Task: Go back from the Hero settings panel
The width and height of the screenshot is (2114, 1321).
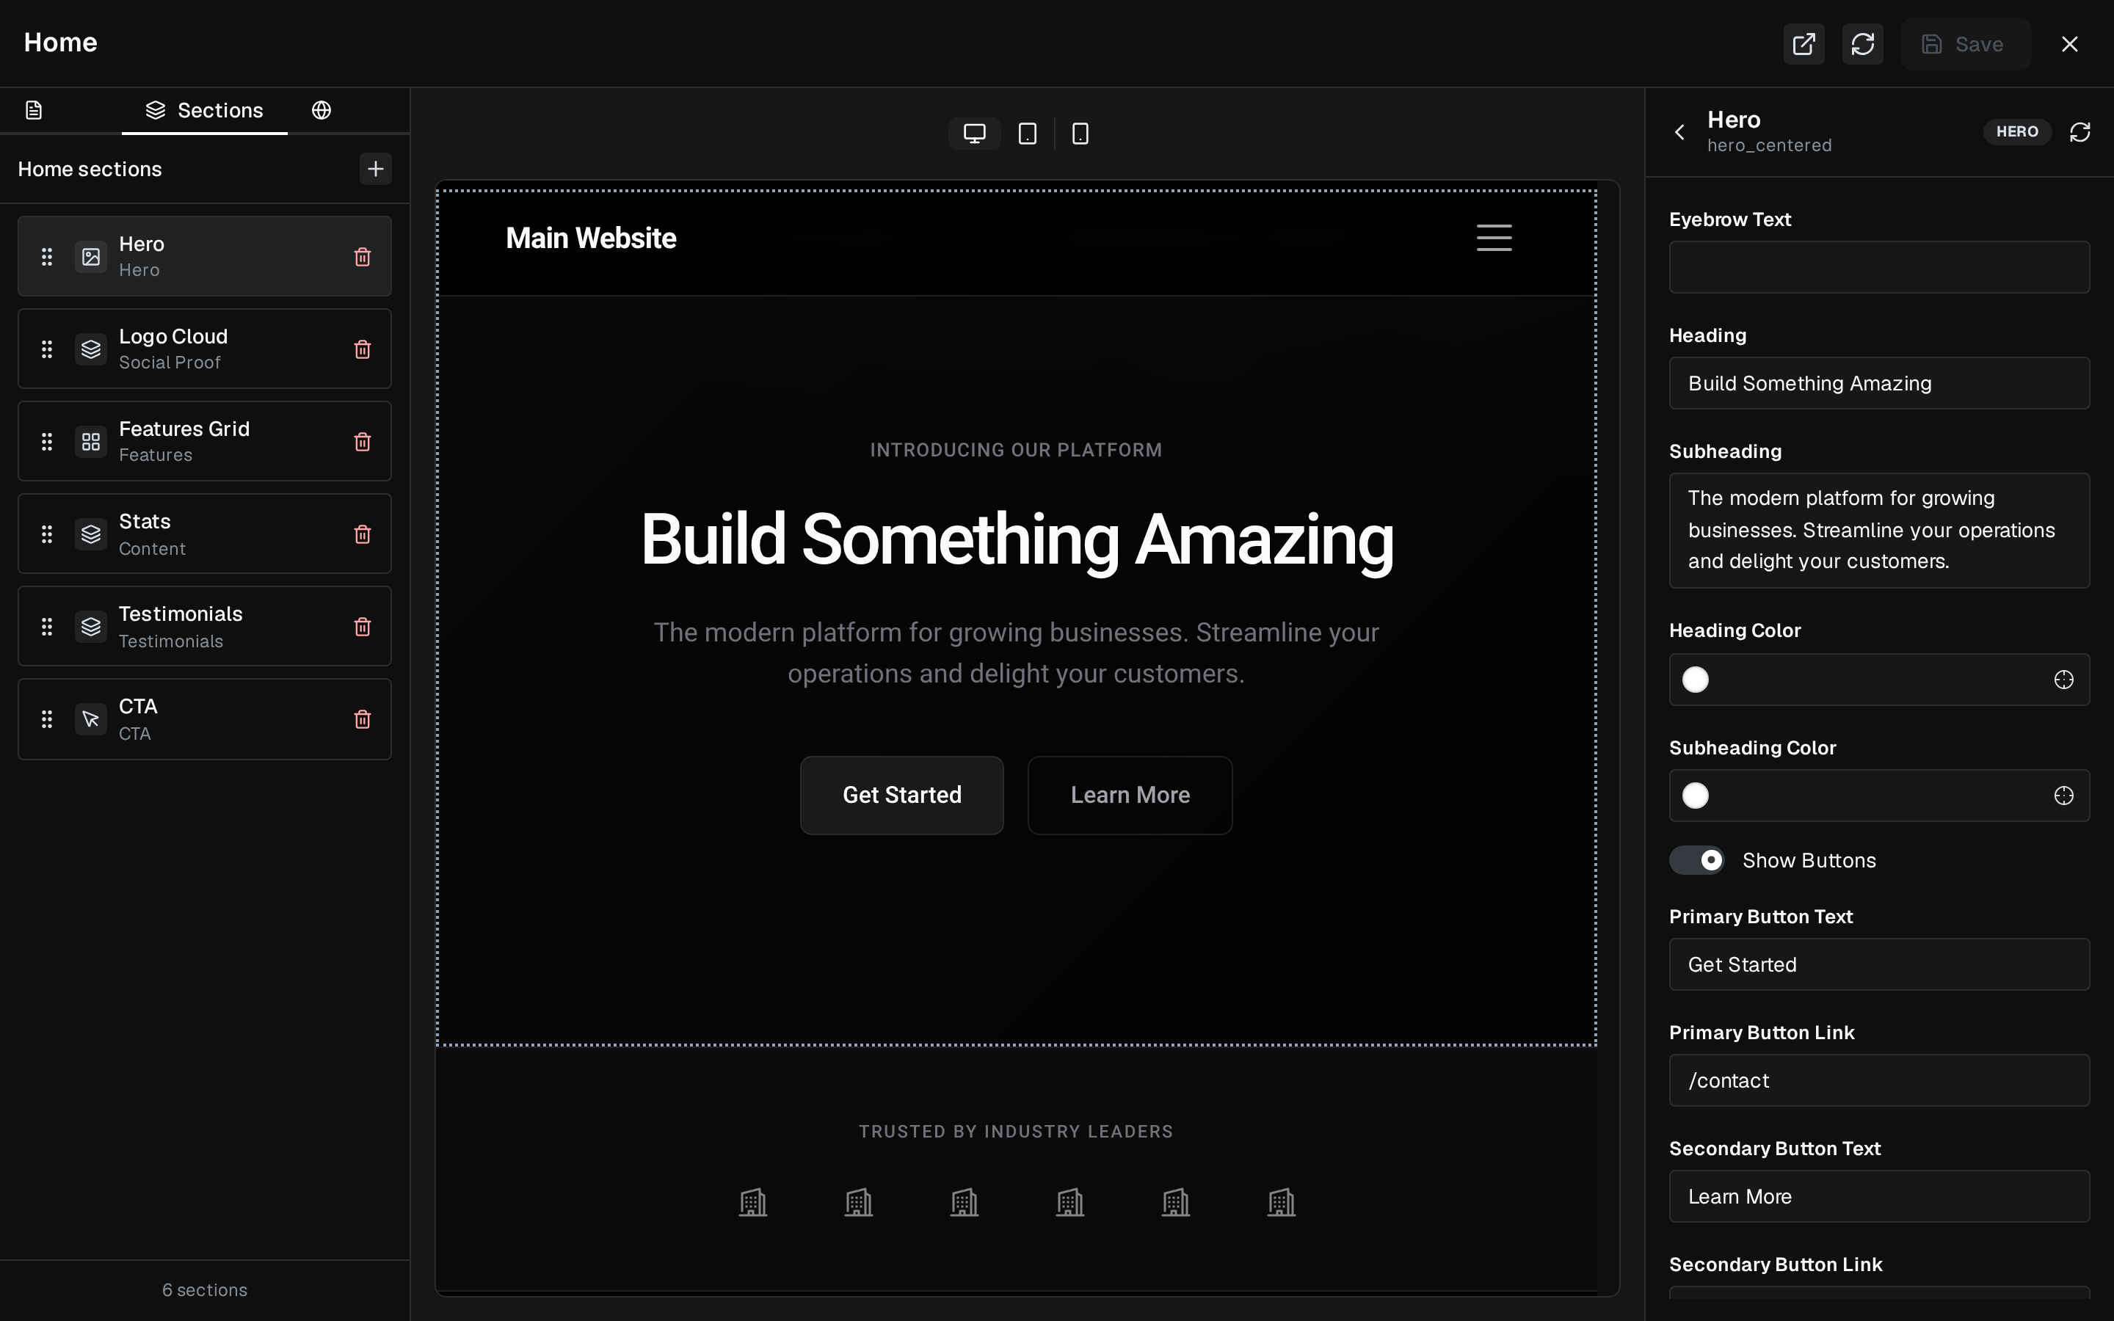Action: pos(1679,132)
